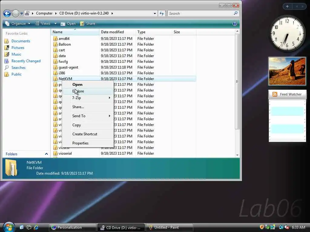Click the Forward navigation arrow

[15, 13]
